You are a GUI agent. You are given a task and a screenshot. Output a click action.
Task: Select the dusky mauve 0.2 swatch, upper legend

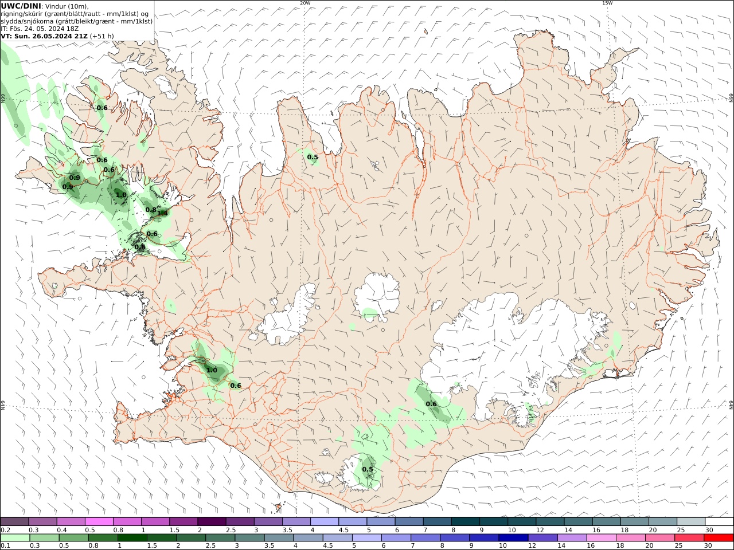[15, 522]
